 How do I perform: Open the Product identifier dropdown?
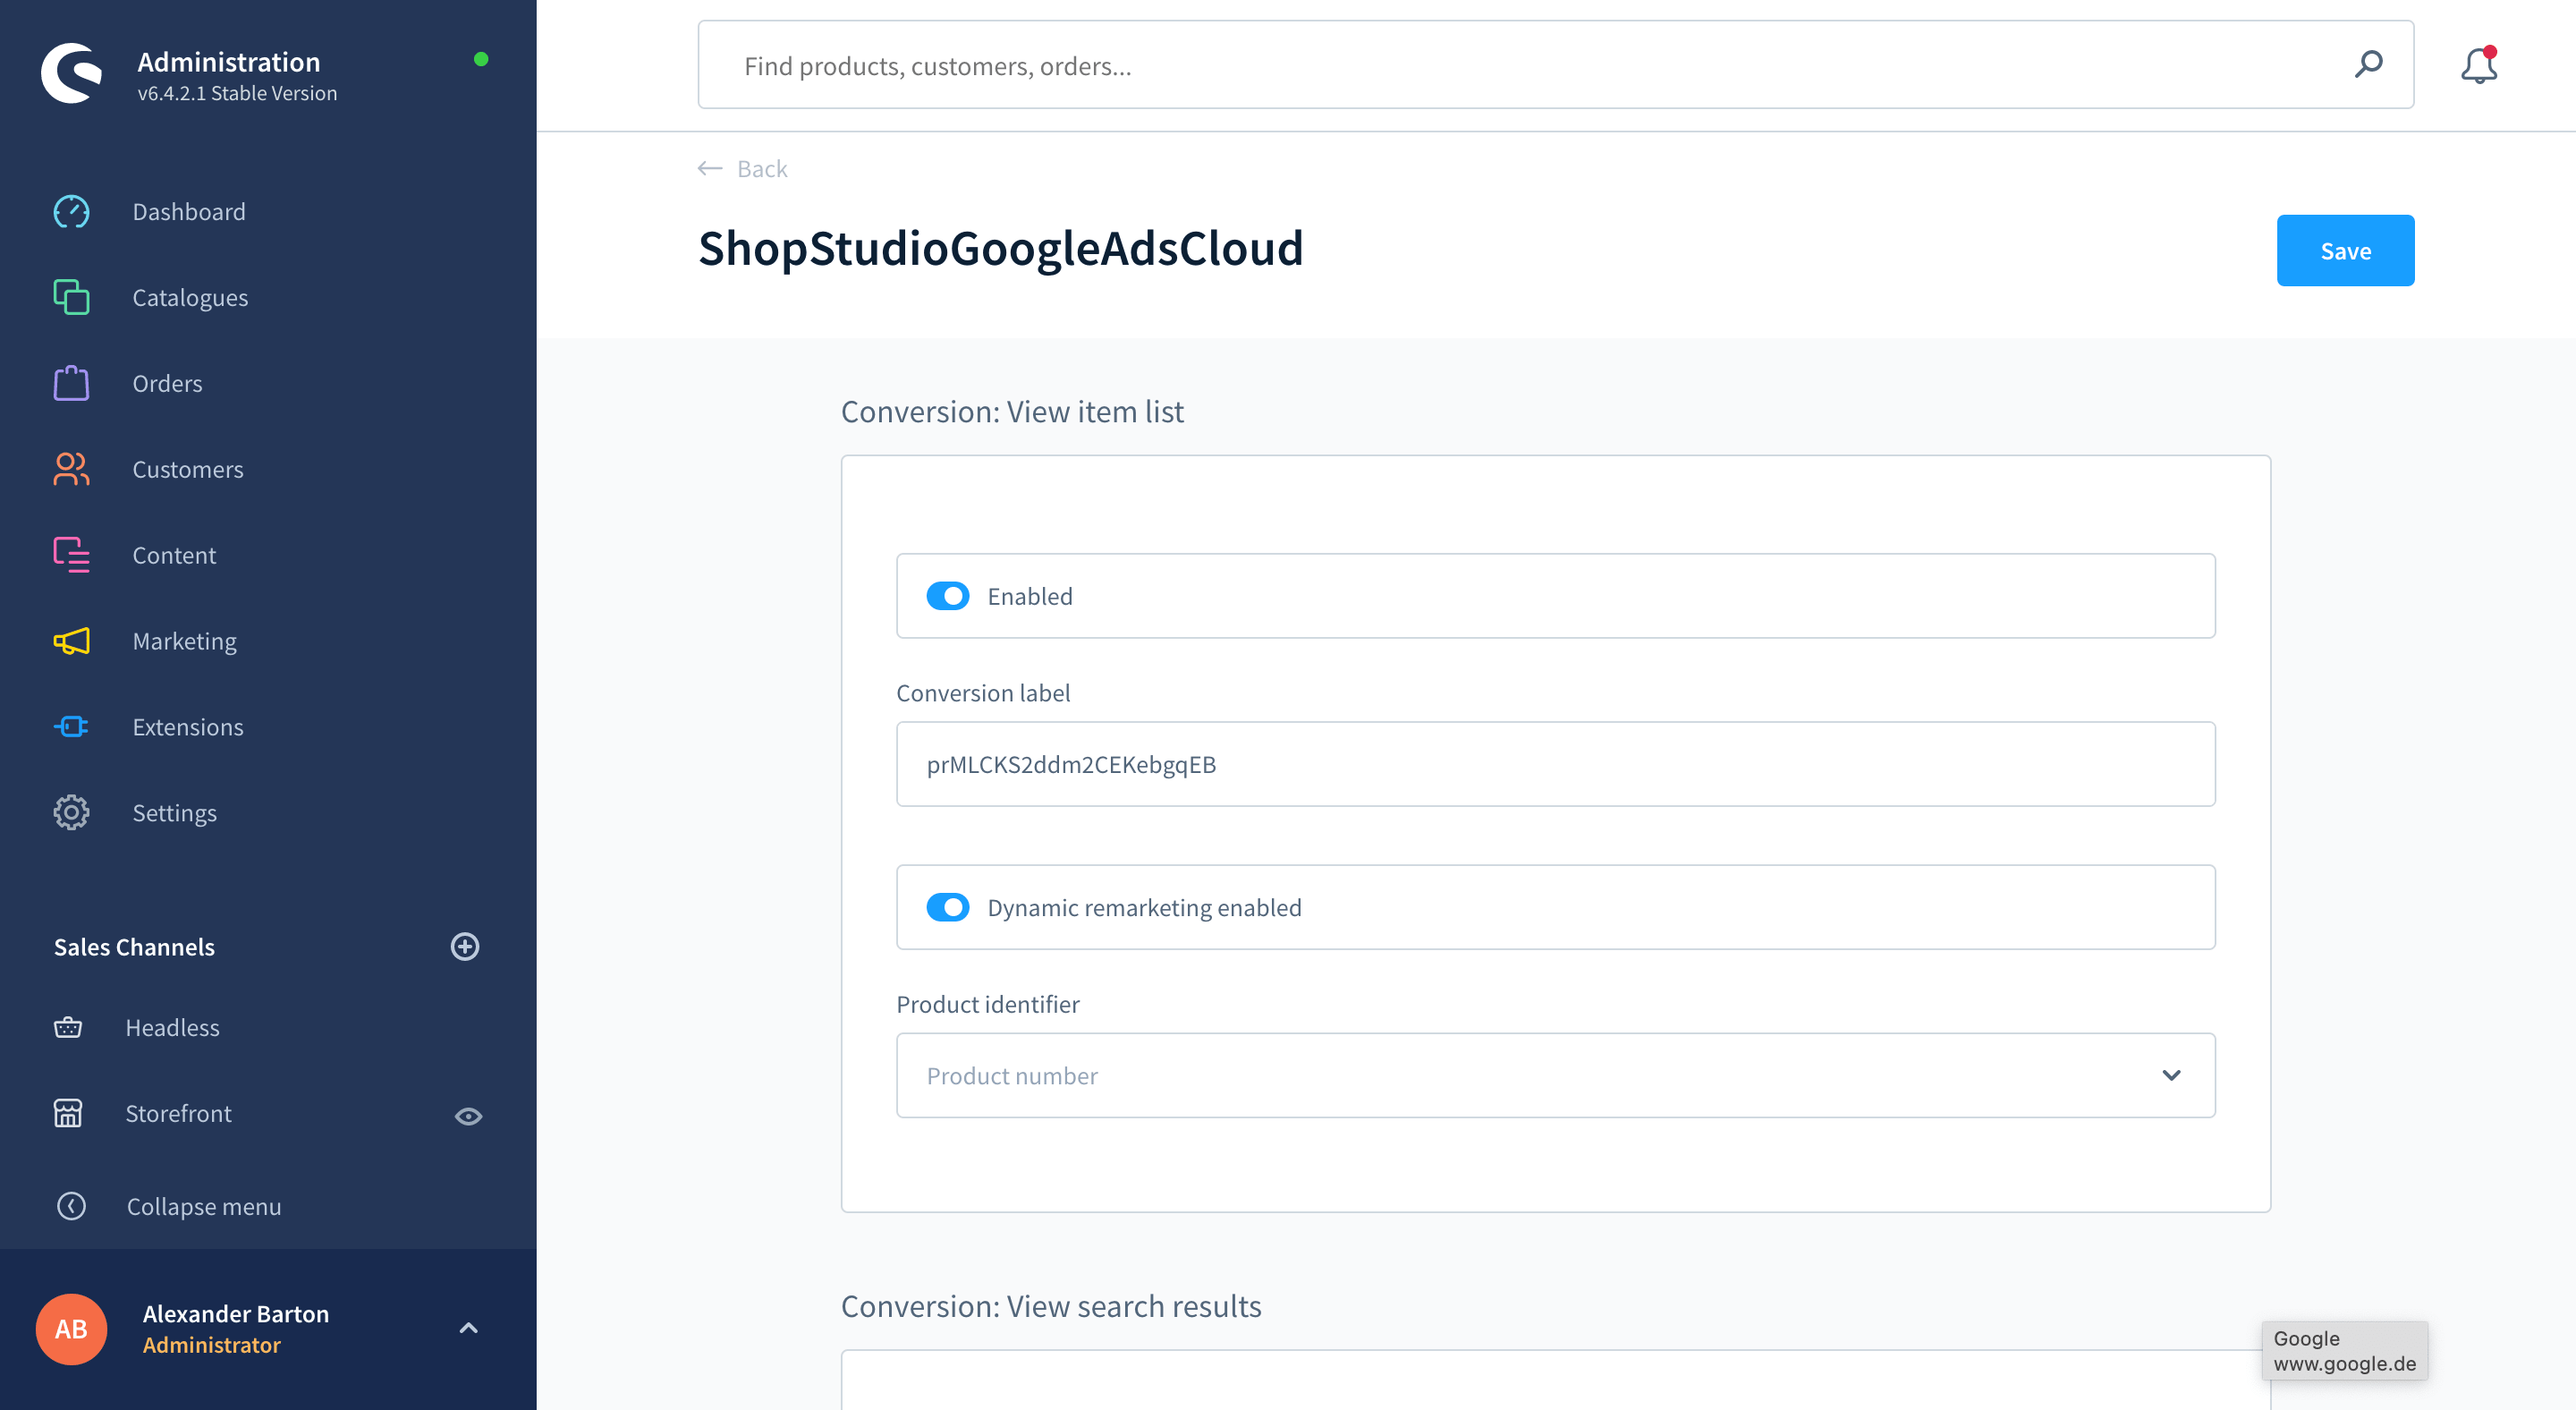pyautogui.click(x=1555, y=1076)
